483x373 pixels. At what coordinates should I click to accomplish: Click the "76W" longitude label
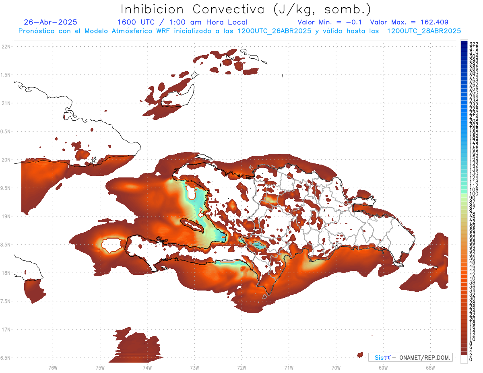click(x=53, y=367)
